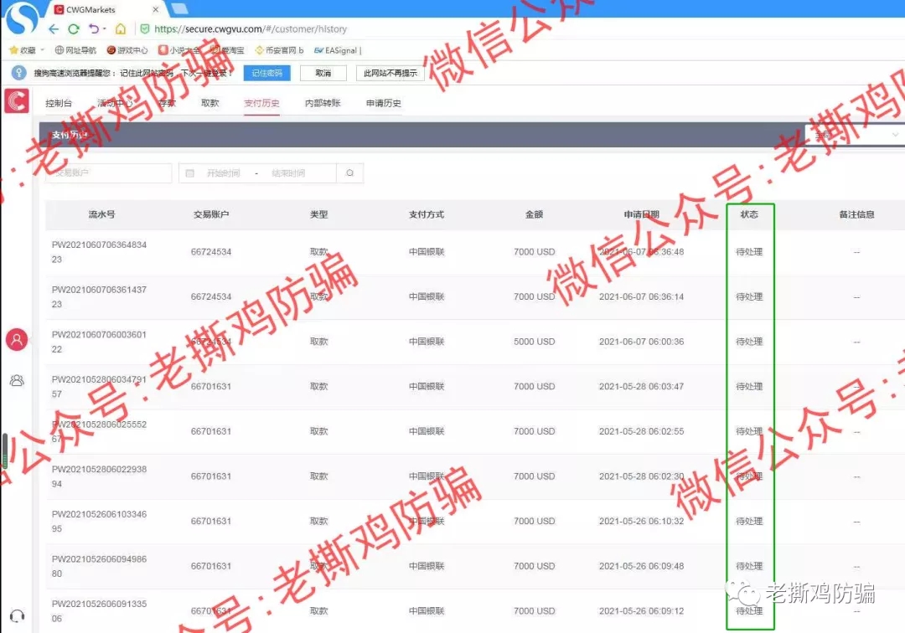Click the date 2021-06-07 06:36:14
This screenshot has width=905, height=633.
tap(641, 297)
